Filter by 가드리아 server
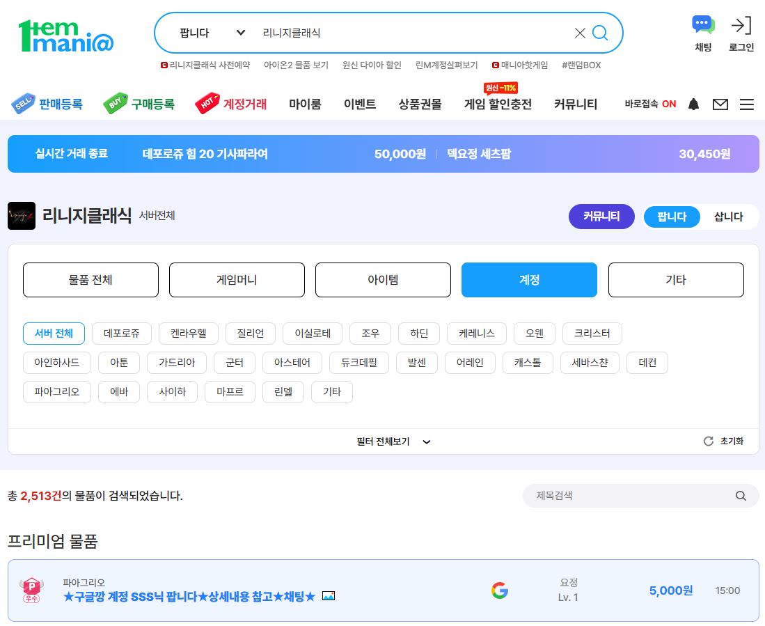The width and height of the screenshot is (765, 626). point(177,363)
